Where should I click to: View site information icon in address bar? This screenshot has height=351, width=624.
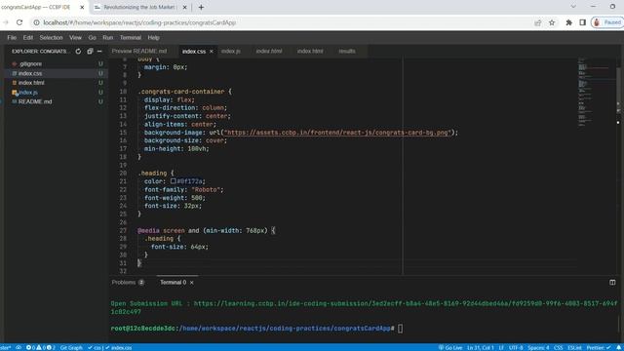coord(36,22)
